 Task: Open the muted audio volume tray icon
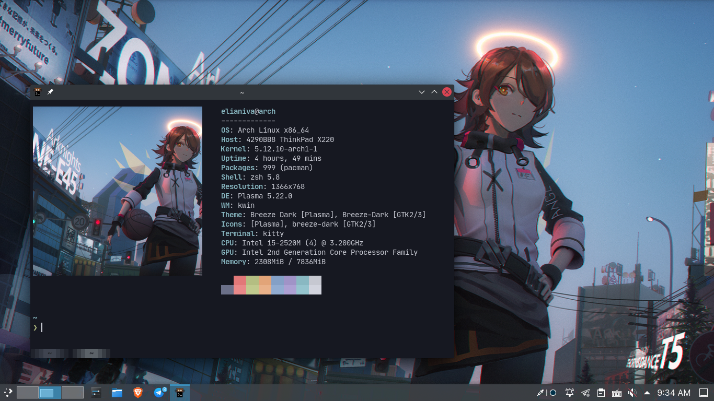632,393
